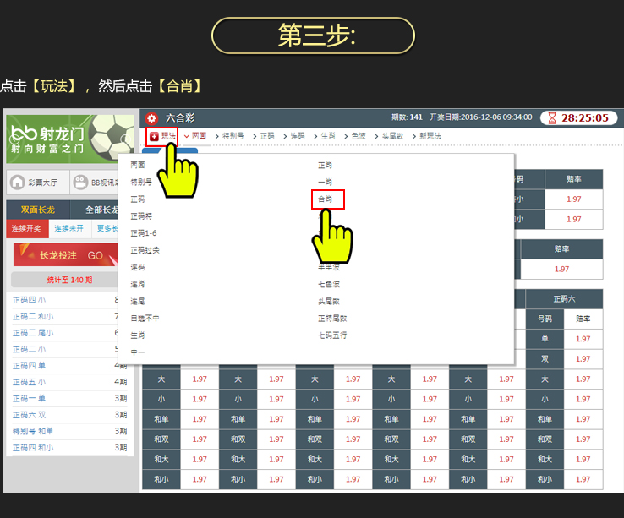Expand the 特别号 navigation item

click(230, 136)
